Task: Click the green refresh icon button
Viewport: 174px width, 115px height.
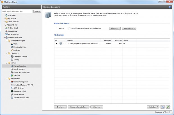Action: click(168, 107)
